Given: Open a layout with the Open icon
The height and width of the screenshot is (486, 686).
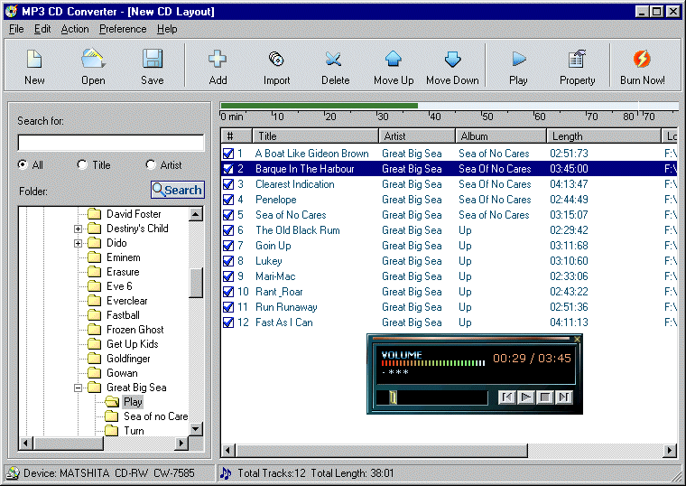Looking at the screenshot, I should coord(93,66).
